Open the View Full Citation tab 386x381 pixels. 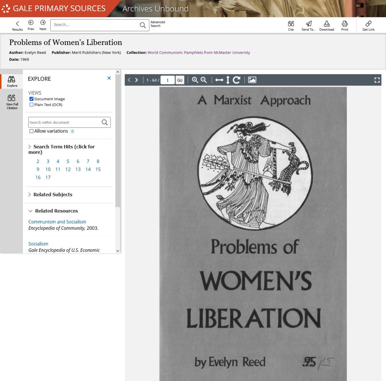(12, 102)
